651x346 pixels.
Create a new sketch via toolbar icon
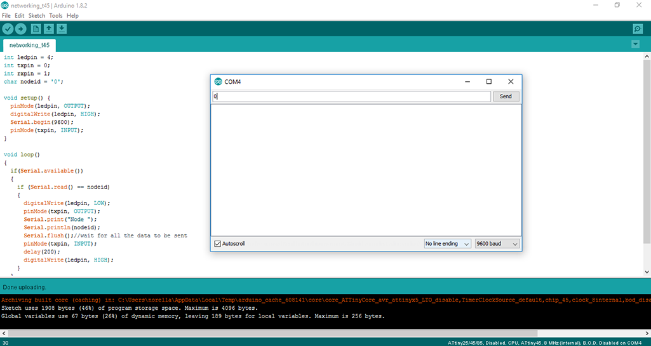(36, 29)
